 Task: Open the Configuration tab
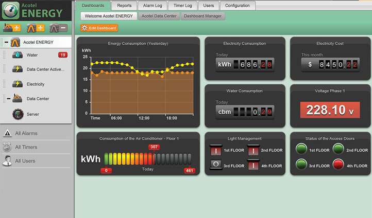(x=237, y=6)
